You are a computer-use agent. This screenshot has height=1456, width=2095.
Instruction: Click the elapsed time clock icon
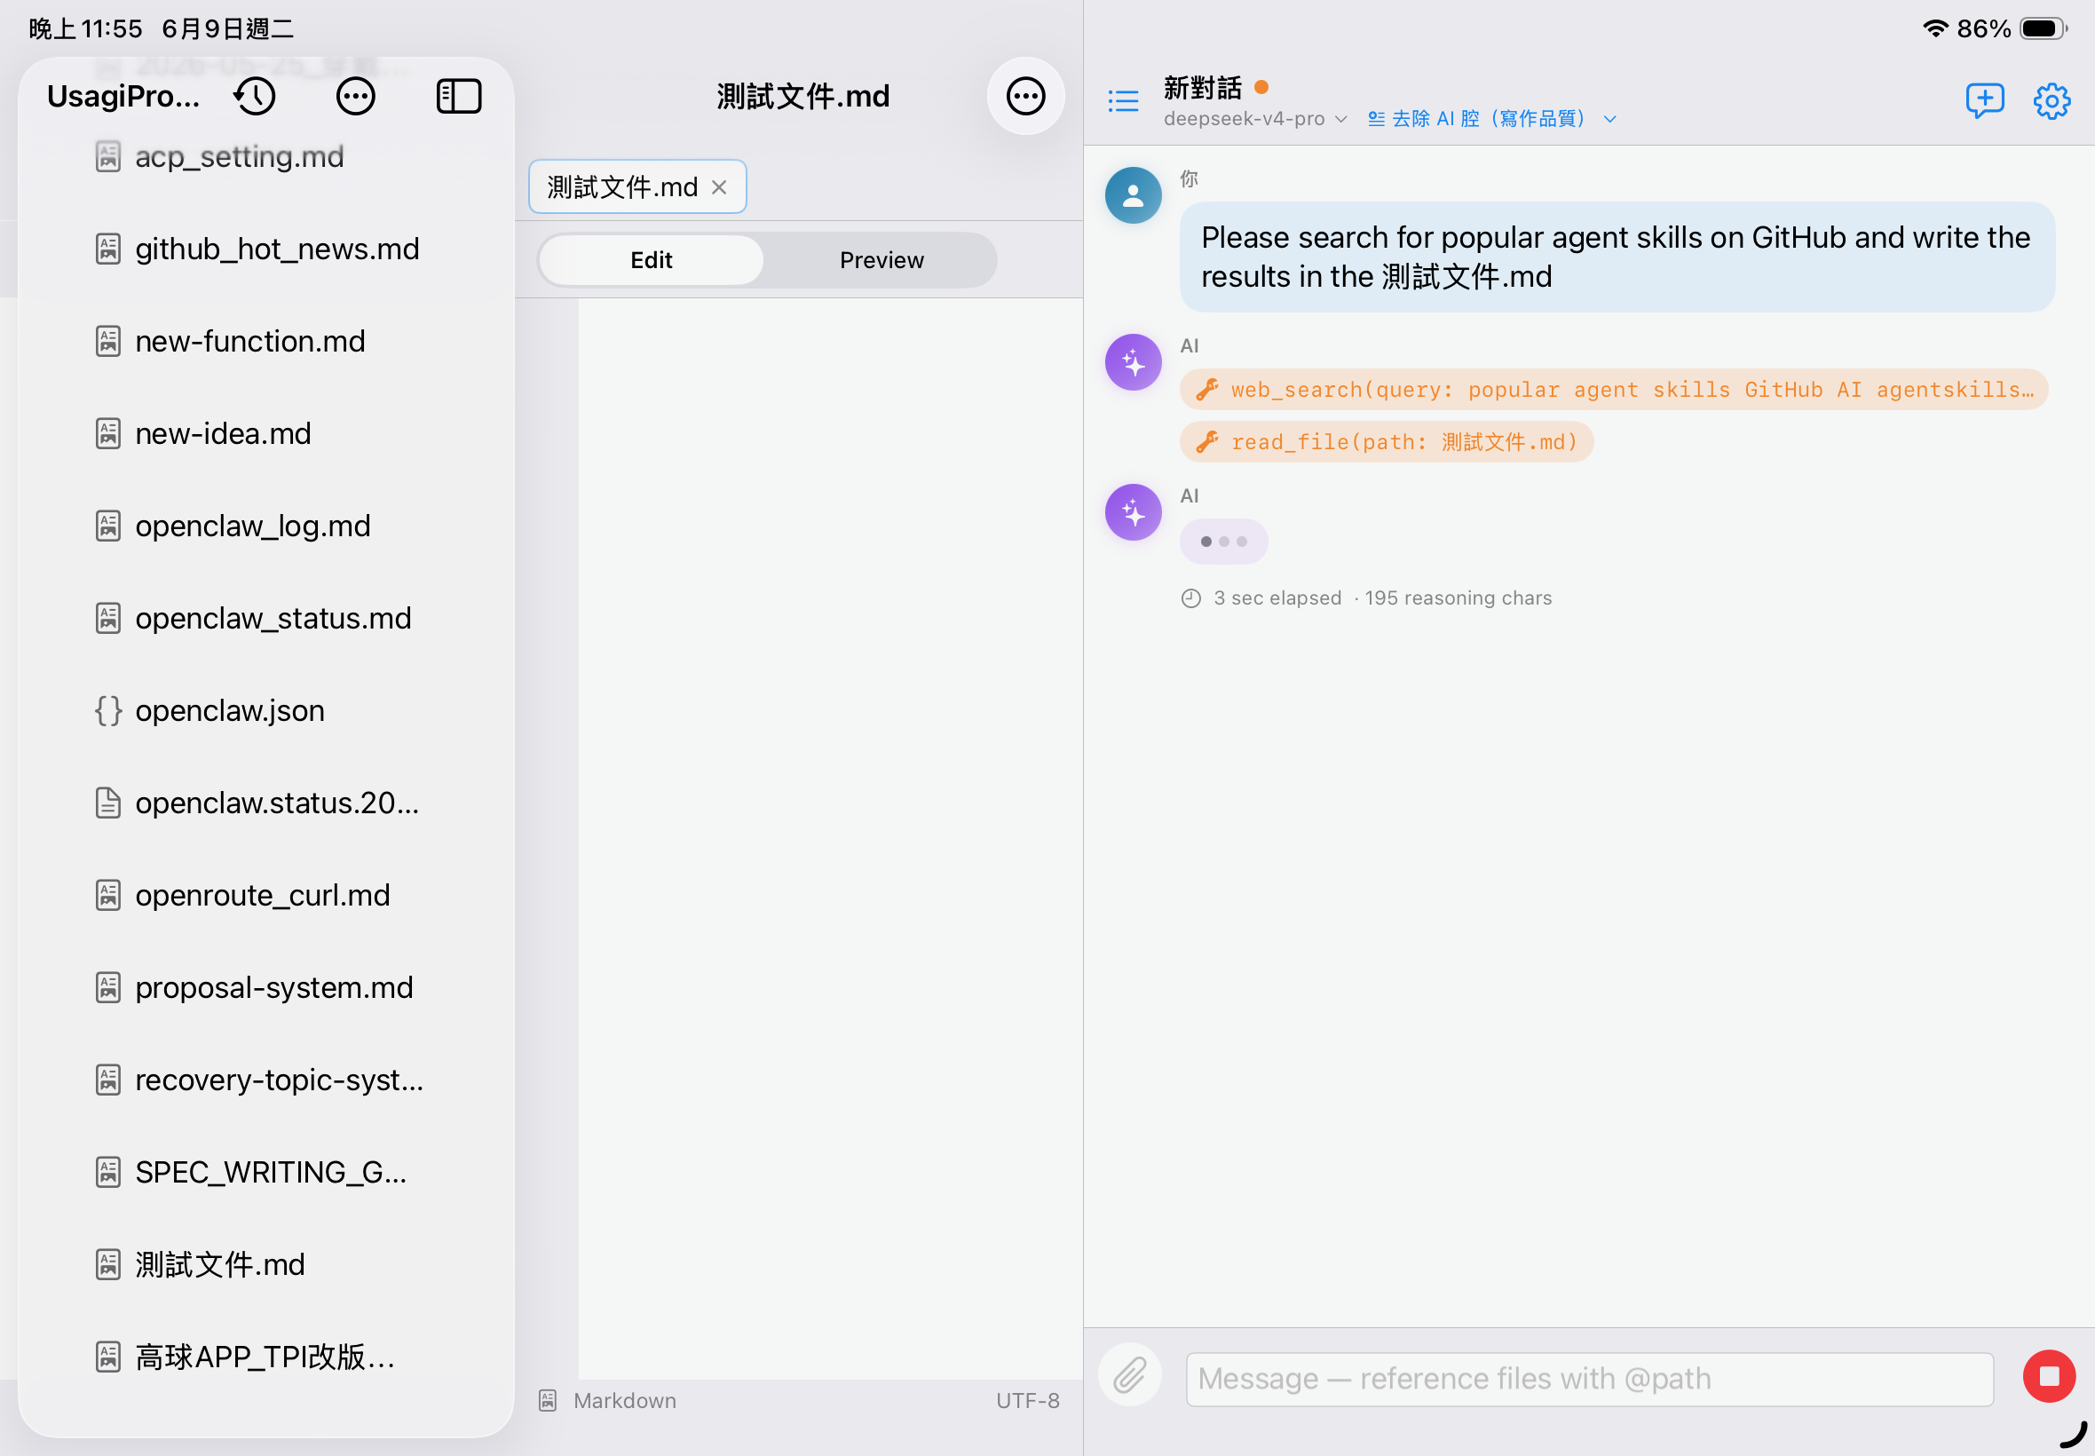(1190, 598)
